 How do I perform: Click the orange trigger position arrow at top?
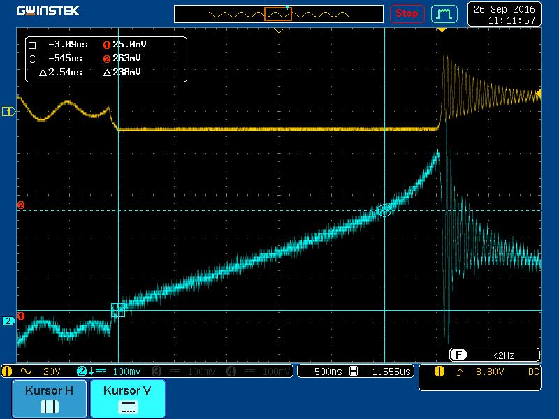442,31
